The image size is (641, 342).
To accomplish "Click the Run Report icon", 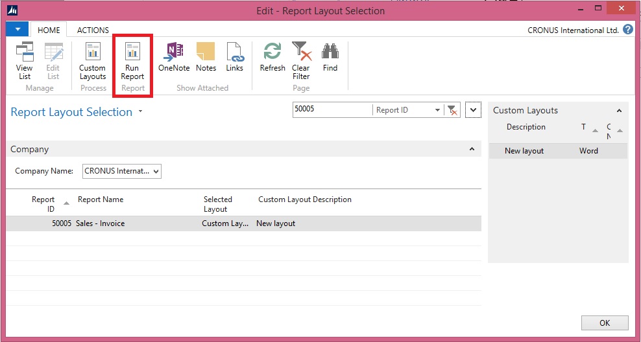I will (132, 60).
